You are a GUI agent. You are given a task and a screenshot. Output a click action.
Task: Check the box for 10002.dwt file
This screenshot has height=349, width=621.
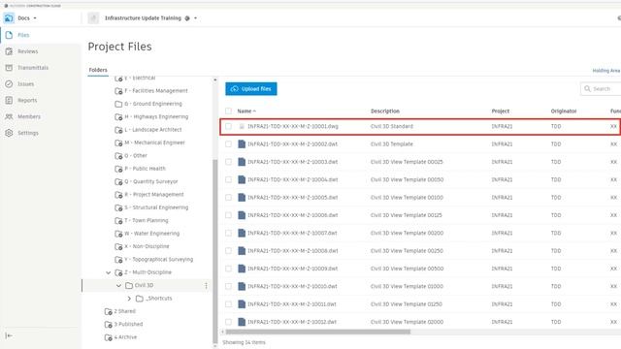(229, 144)
